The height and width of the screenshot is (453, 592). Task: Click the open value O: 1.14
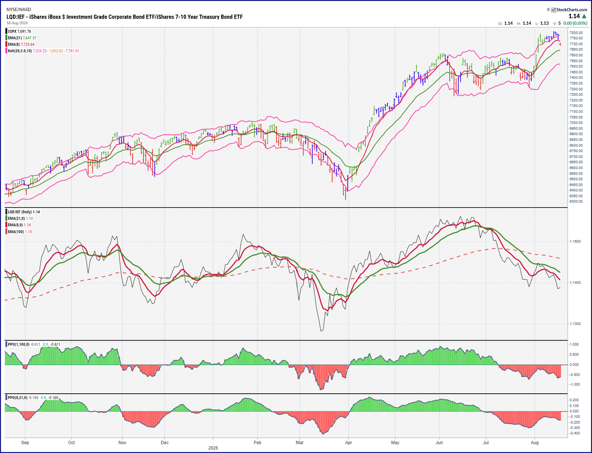pos(506,24)
